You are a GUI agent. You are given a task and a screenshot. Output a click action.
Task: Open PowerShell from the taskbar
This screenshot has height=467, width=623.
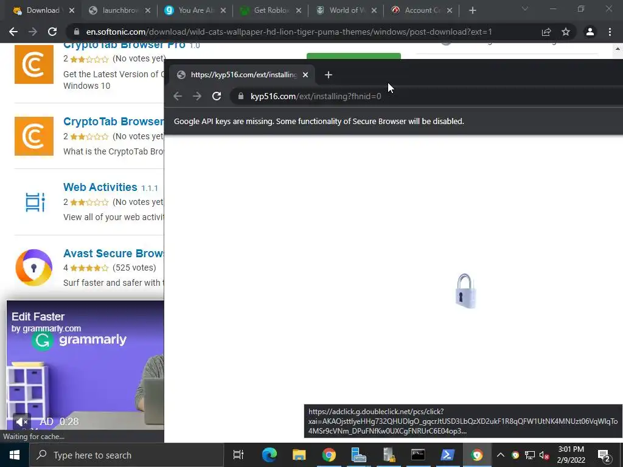click(x=447, y=455)
